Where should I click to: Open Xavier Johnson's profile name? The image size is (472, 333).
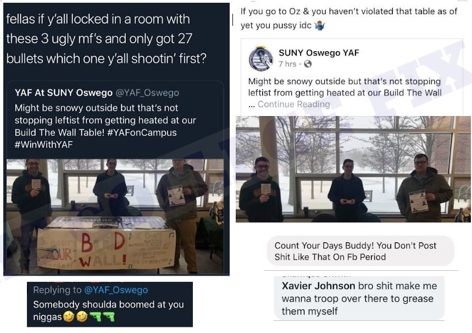tap(318, 286)
